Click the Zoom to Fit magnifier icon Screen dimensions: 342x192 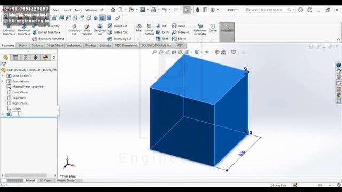pyautogui.click(x=154, y=52)
